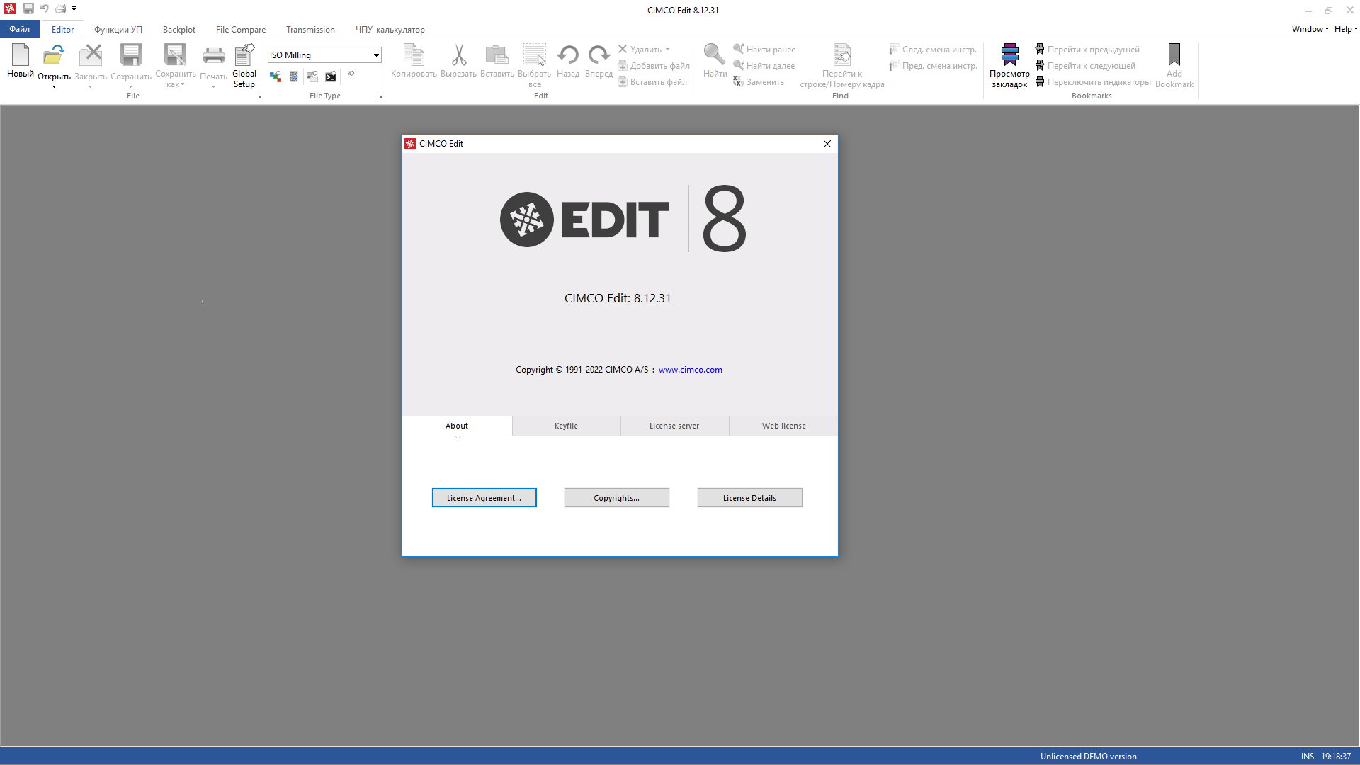Click the machine setup icon under File Type

pos(312,76)
